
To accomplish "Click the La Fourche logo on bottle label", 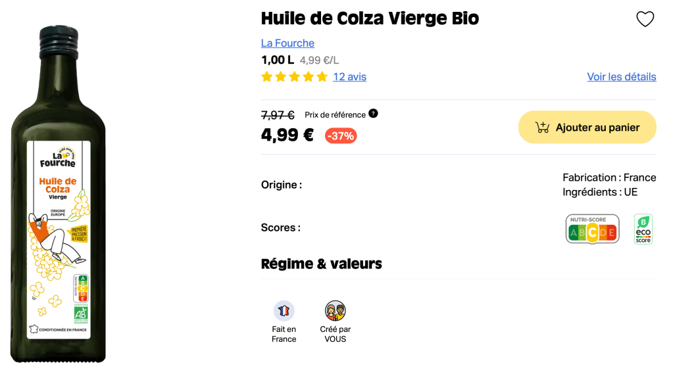I will pyautogui.click(x=59, y=157).
